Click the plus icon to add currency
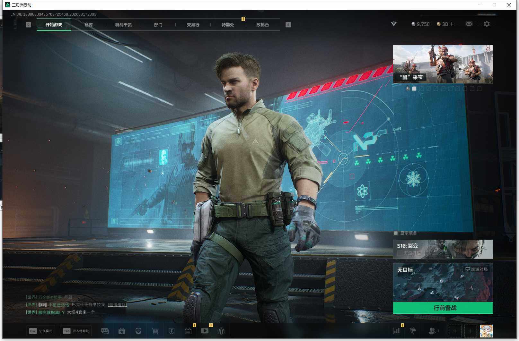Viewport: 519px width, 341px height. [452, 24]
